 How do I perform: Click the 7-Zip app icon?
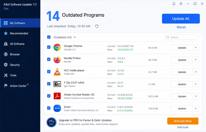pyautogui.click(x=57, y=84)
